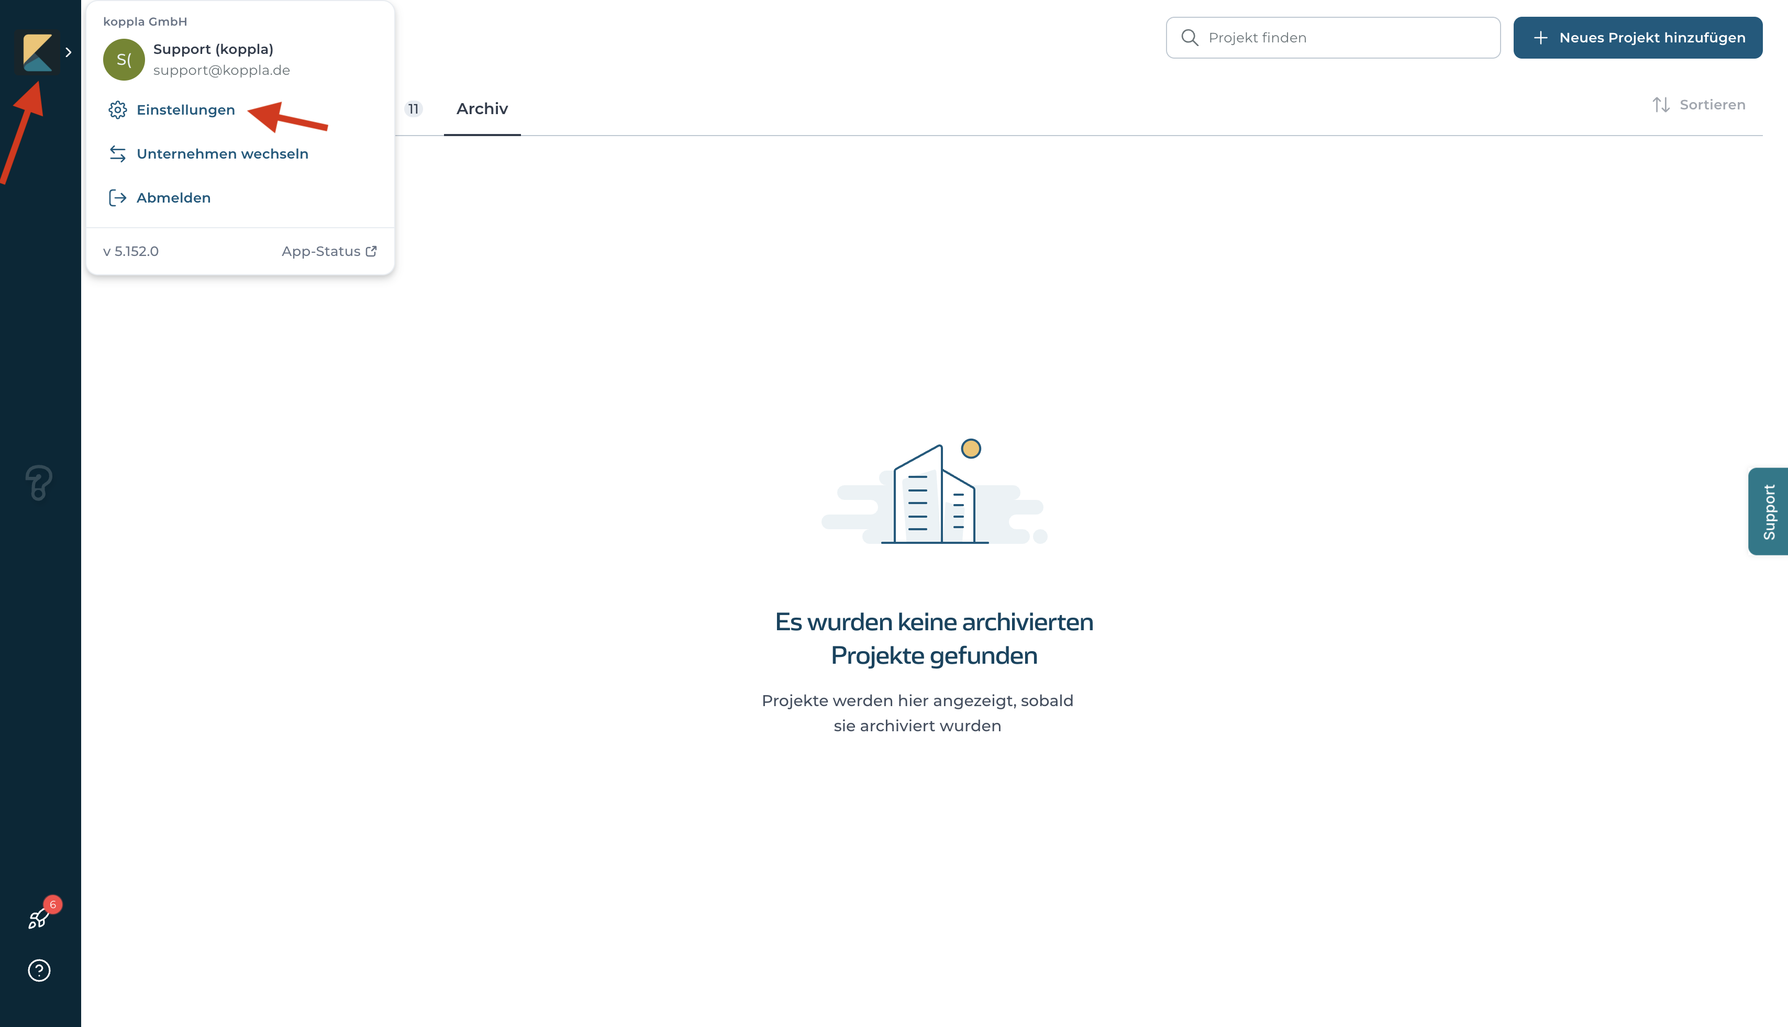
Task: Click the koppla GmbH company label
Action: point(146,21)
